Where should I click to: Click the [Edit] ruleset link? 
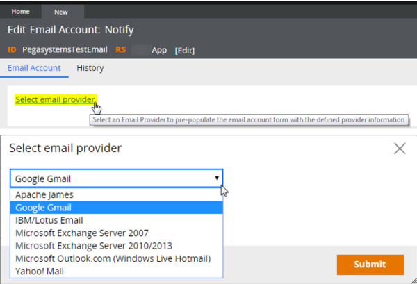pyautogui.click(x=185, y=51)
